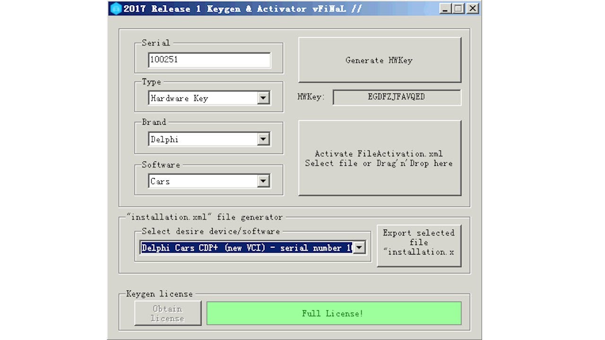The image size is (605, 340).
Task: Select the Hardware Key type combo box
Action: [209, 98]
